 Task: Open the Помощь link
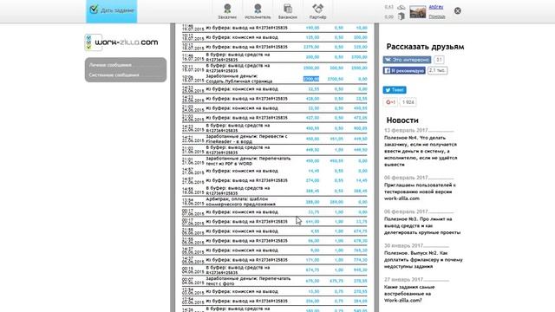(x=437, y=16)
